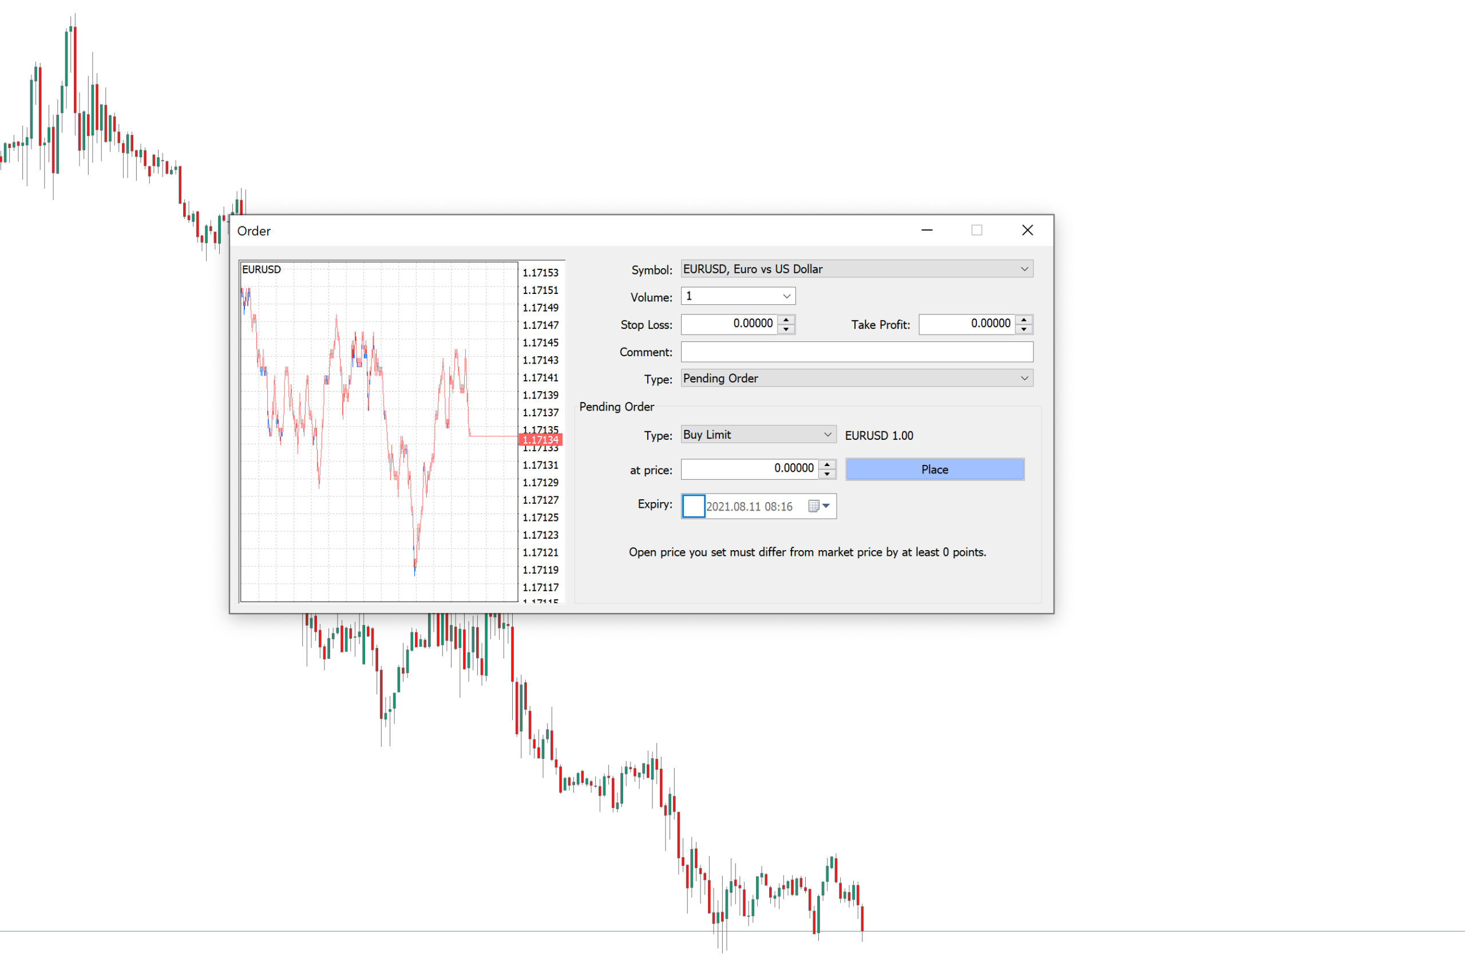Screen dimensions: 1465x967
Task: Decrease Stop Loss with down arrow
Action: [786, 329]
